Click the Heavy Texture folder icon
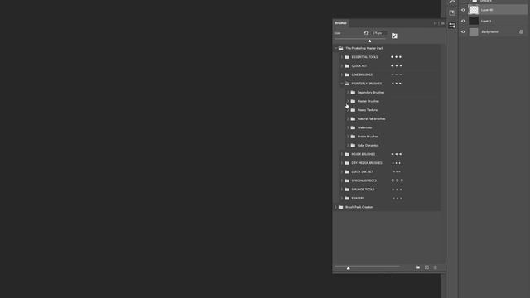The width and height of the screenshot is (530, 298). coord(353,110)
